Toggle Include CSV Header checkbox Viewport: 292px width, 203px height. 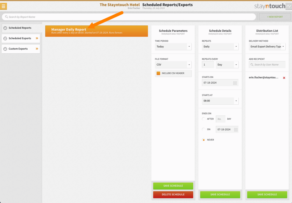tap(158, 73)
